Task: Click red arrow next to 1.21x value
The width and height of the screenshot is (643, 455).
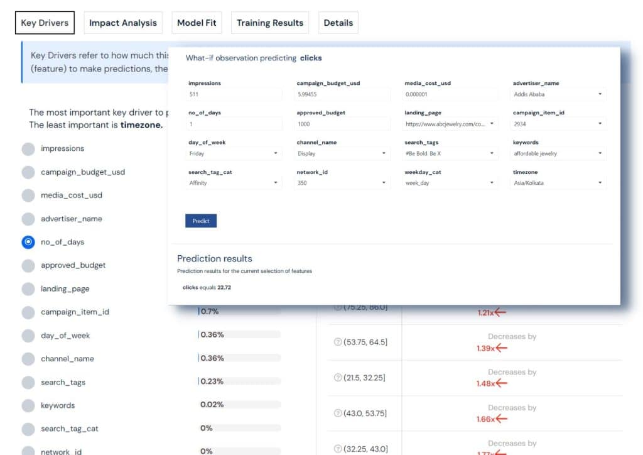Action: click(500, 312)
